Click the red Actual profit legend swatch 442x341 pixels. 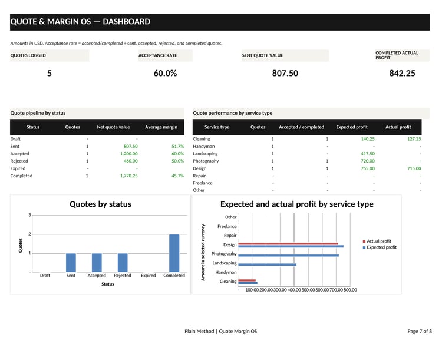[x=364, y=241]
